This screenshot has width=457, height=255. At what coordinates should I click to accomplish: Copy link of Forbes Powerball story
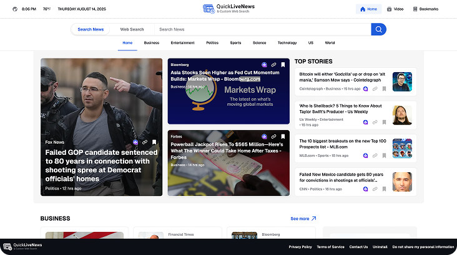(x=273, y=136)
